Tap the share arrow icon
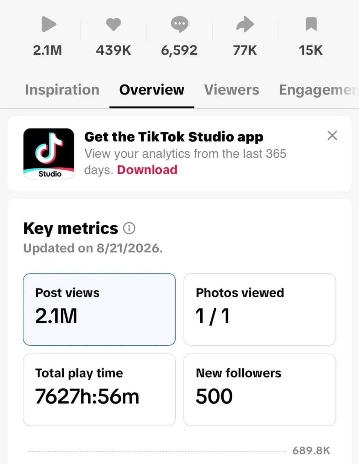The height and width of the screenshot is (464, 359). pyautogui.click(x=245, y=25)
